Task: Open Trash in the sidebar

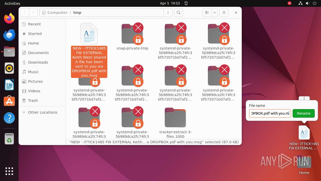Action: coord(42,101)
